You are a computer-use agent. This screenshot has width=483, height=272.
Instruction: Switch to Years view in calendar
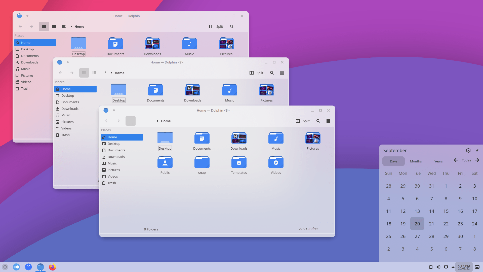click(438, 161)
